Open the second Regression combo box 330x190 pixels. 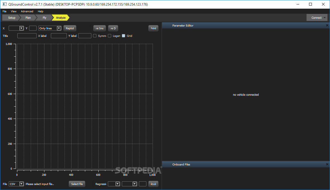coord(129,184)
